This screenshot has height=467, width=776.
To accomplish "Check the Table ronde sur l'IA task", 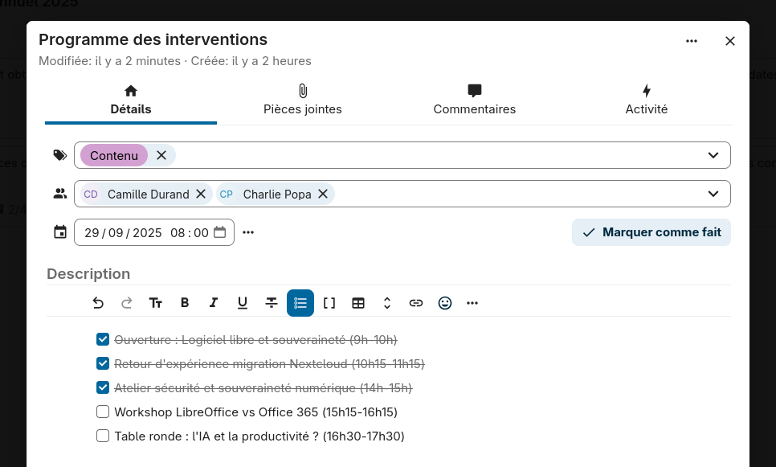I will tap(103, 436).
